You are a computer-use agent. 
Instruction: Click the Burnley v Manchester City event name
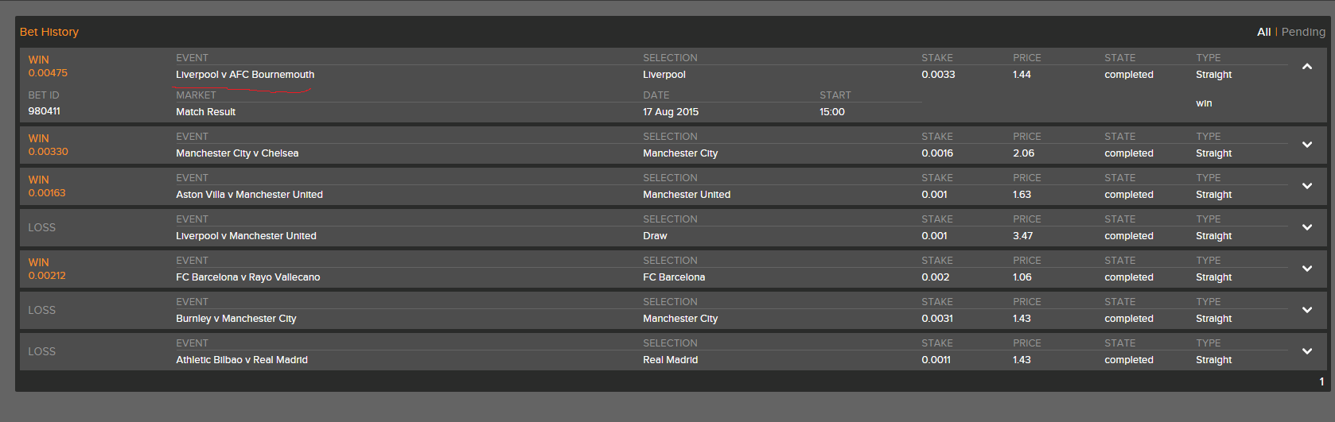(235, 319)
